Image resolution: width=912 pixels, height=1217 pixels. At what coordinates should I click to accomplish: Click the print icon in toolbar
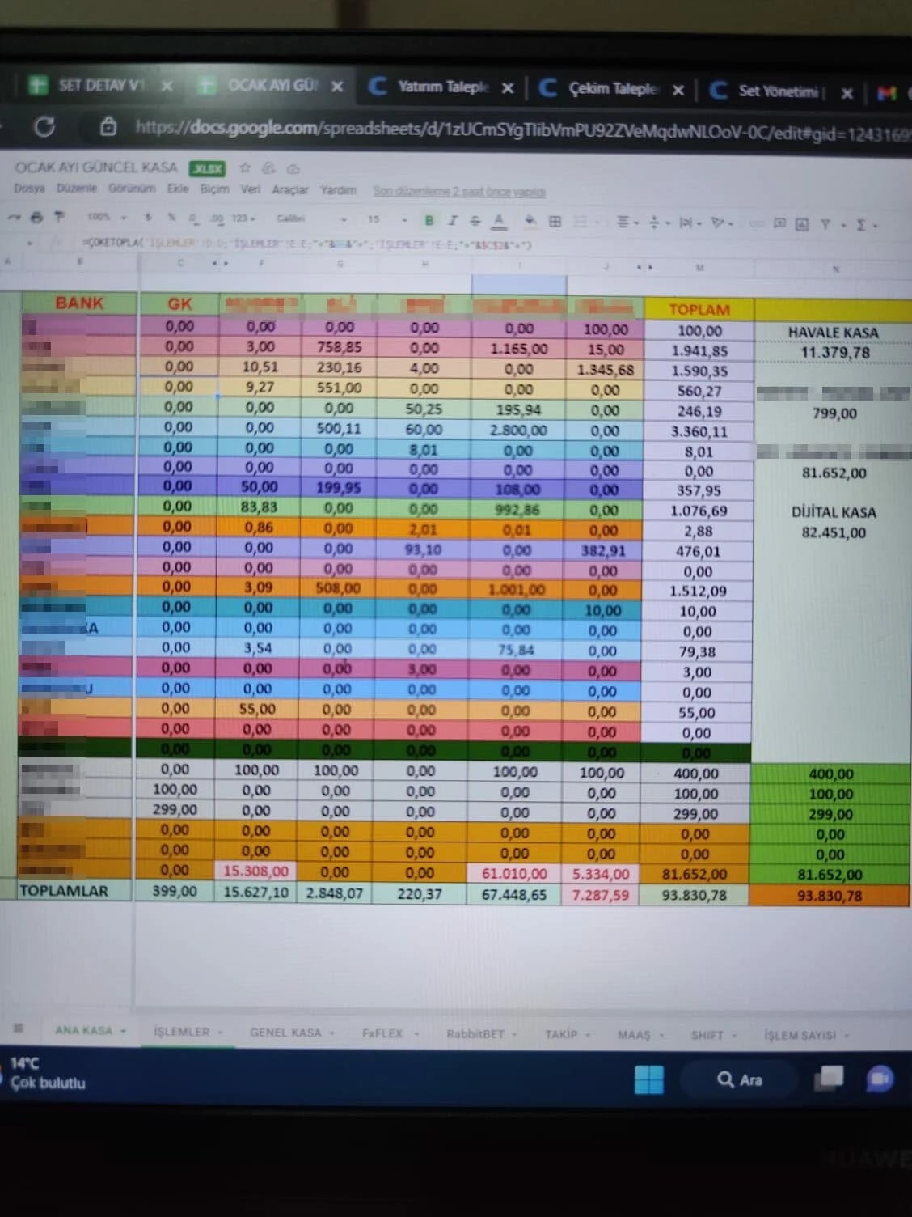click(x=36, y=217)
